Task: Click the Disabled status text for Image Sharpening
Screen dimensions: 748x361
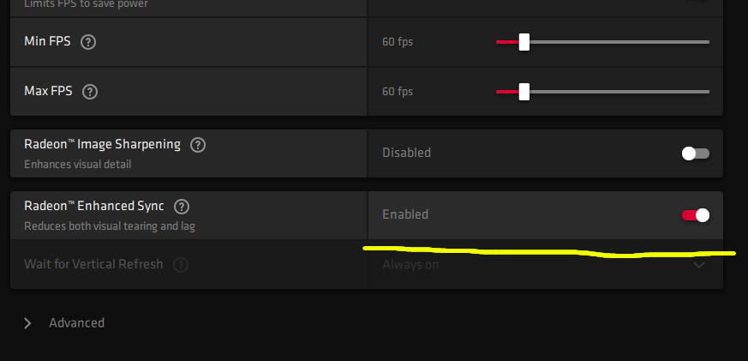Action: (406, 153)
